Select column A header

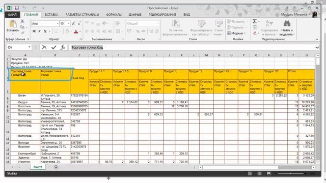coord(25,55)
